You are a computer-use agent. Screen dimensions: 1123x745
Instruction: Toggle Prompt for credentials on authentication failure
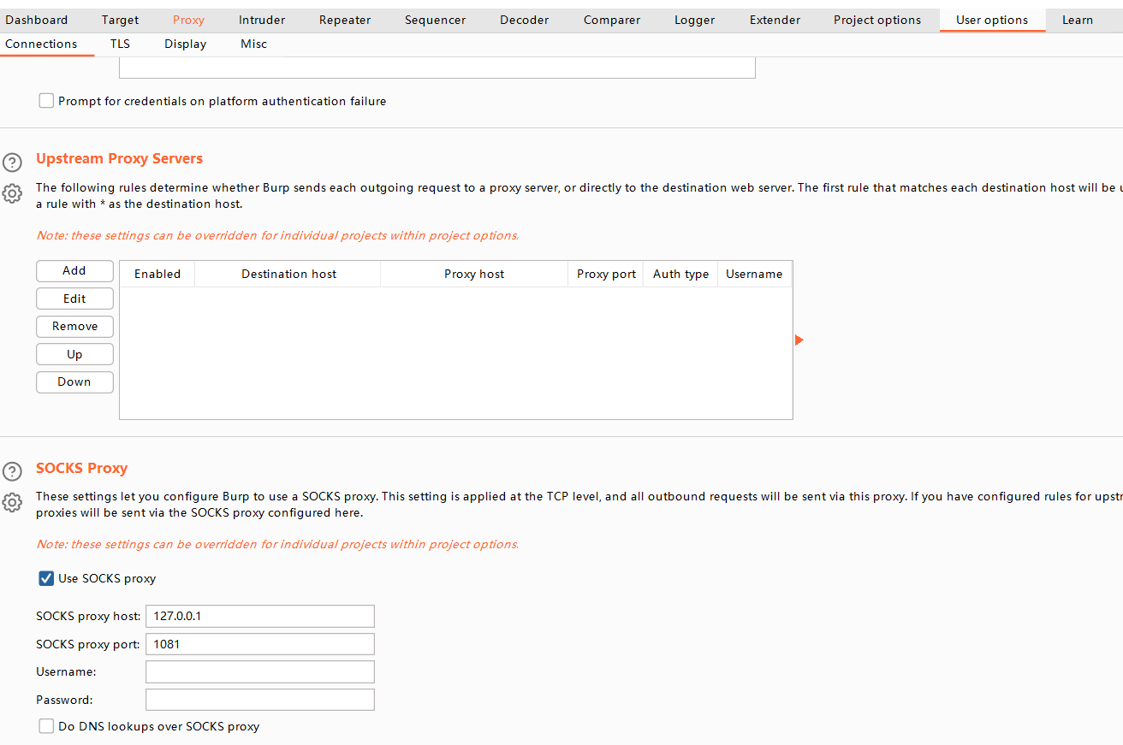[x=46, y=101]
